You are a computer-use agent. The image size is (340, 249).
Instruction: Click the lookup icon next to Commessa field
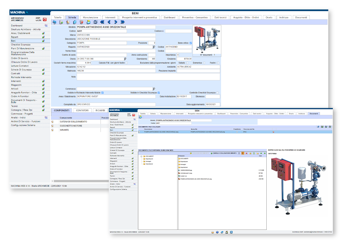[154, 89]
